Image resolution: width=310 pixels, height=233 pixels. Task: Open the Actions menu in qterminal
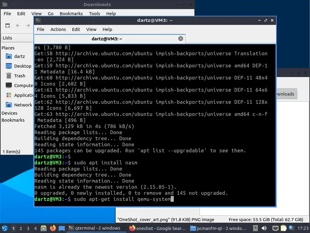(x=58, y=29)
